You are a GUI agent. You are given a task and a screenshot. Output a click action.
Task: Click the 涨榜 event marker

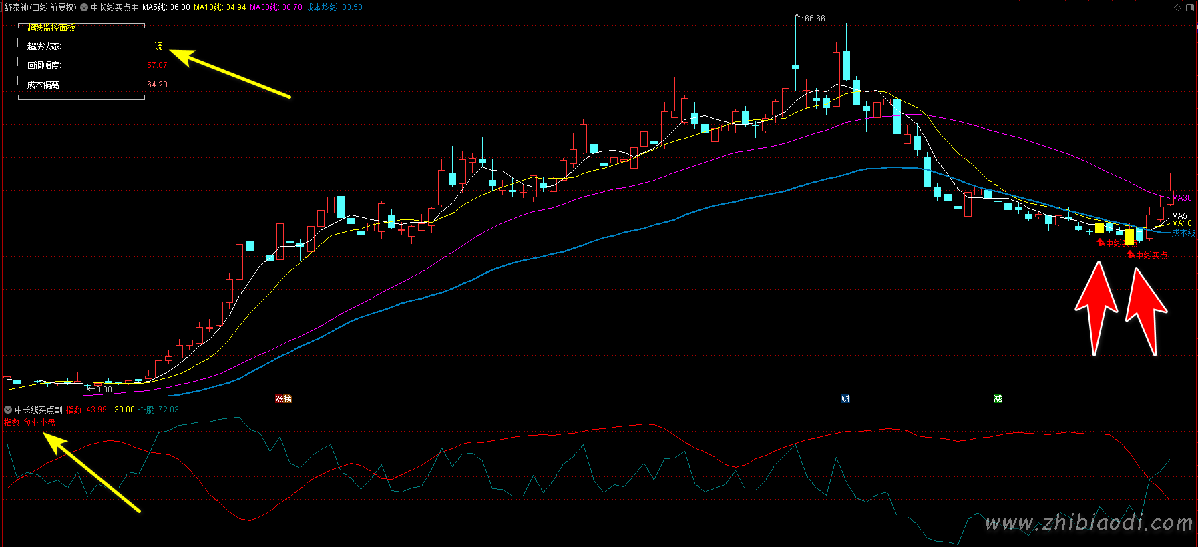pyautogui.click(x=284, y=399)
